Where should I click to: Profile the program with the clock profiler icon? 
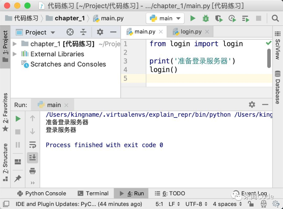pyautogui.click(x=232, y=18)
